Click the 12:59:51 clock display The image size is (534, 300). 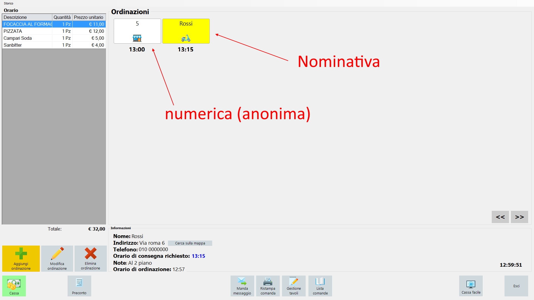[x=511, y=265]
